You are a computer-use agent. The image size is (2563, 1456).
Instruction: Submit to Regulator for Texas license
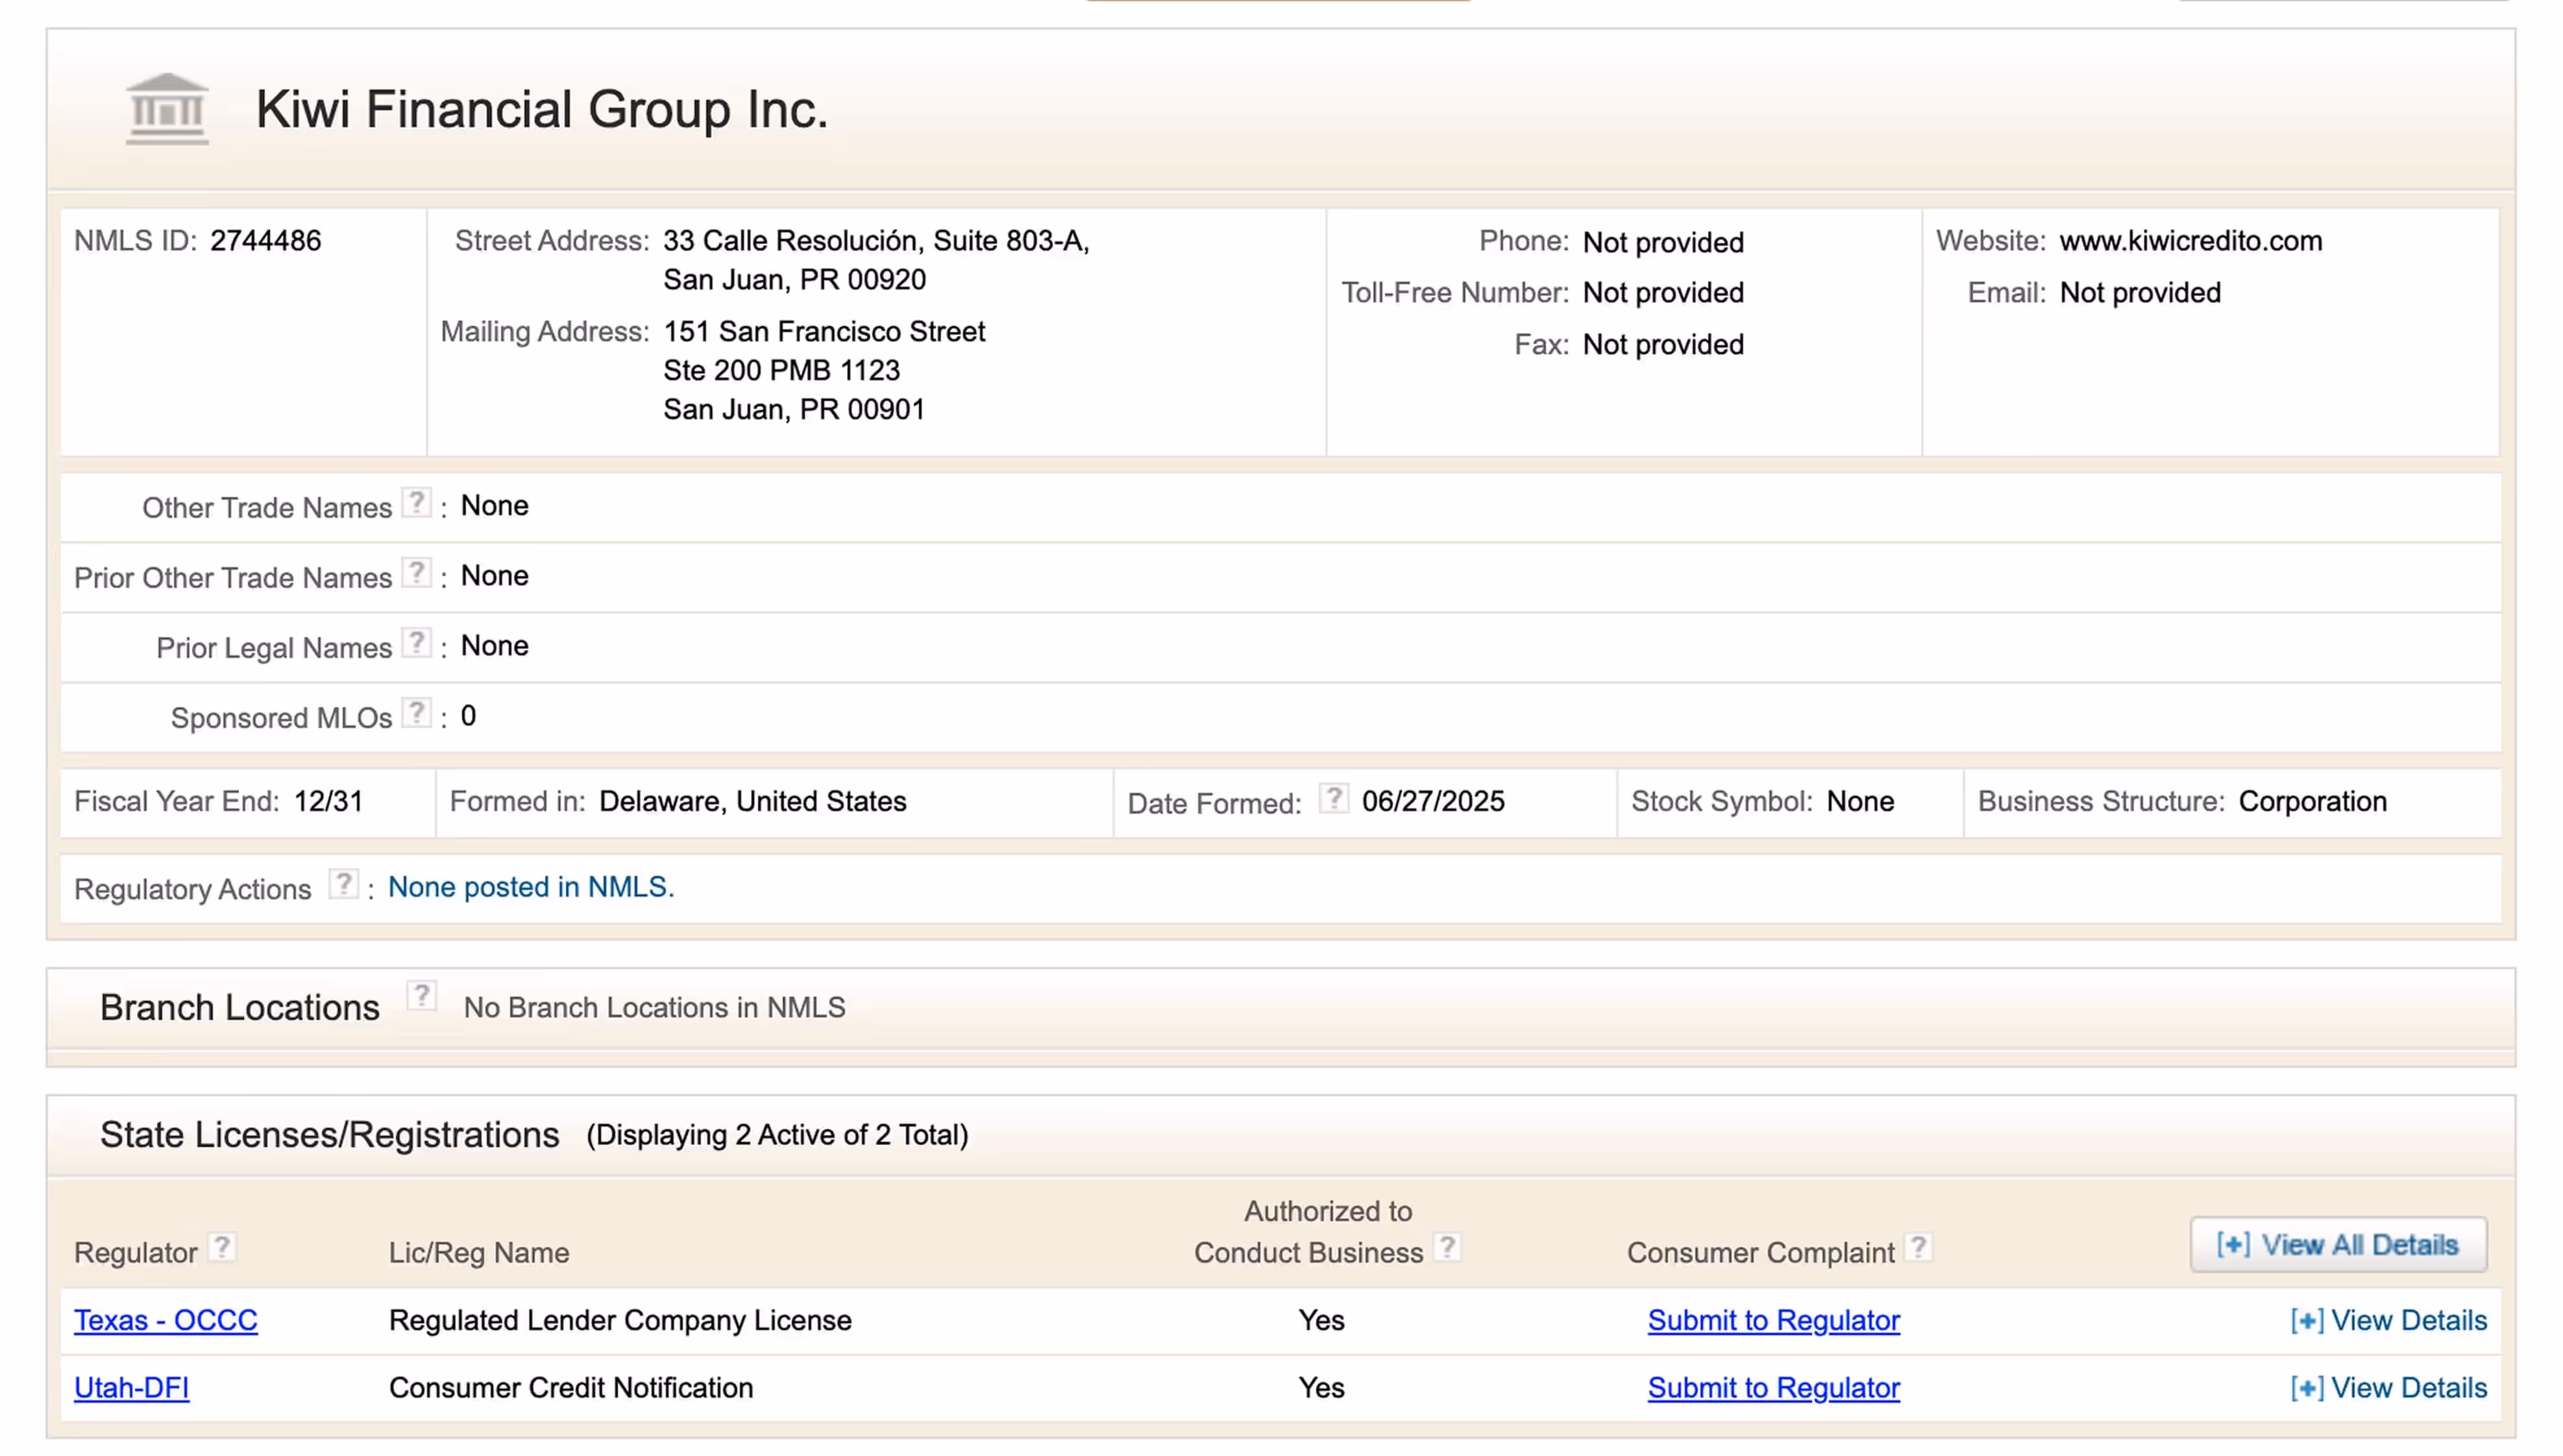[1773, 1321]
